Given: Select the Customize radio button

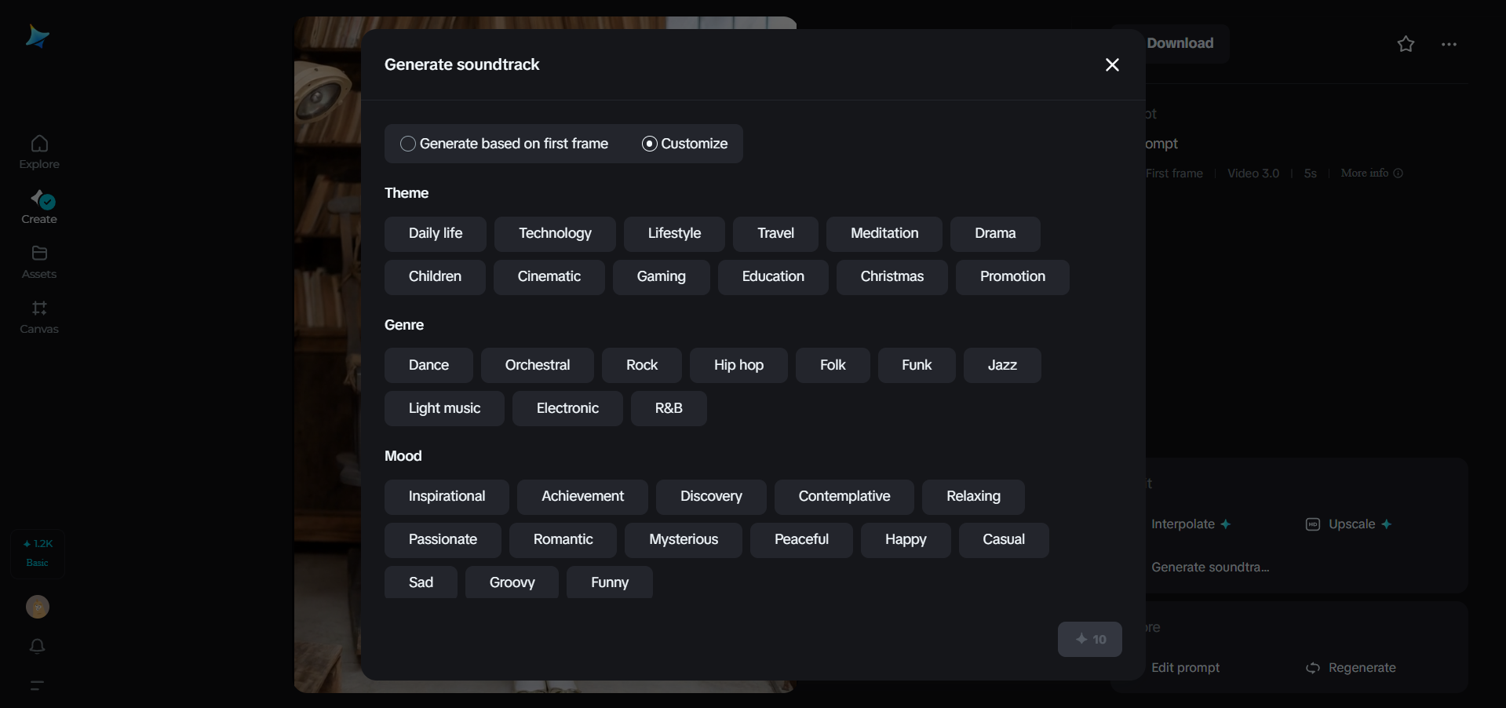Looking at the screenshot, I should pos(649,144).
